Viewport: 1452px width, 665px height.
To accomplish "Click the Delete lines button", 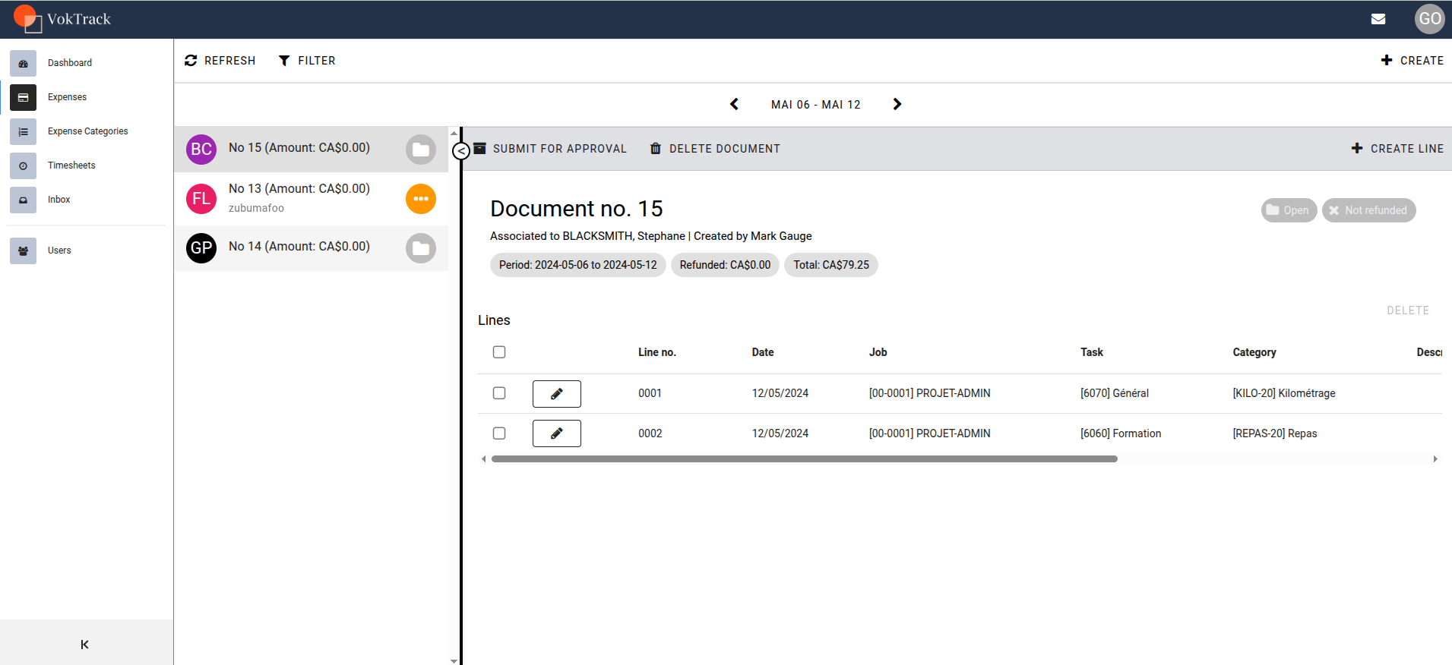I will (1408, 310).
